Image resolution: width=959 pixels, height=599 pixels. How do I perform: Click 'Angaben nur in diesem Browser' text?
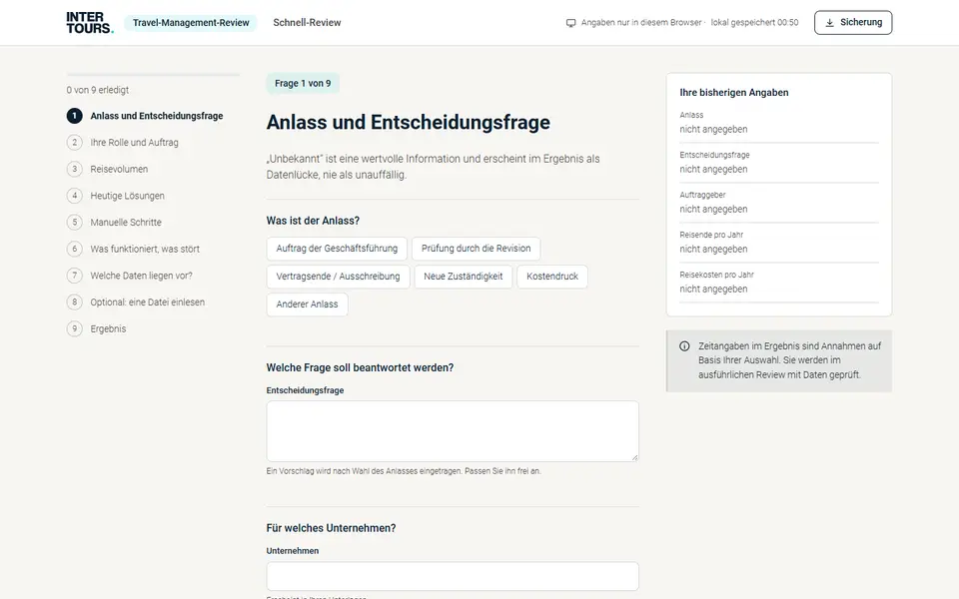pos(641,23)
